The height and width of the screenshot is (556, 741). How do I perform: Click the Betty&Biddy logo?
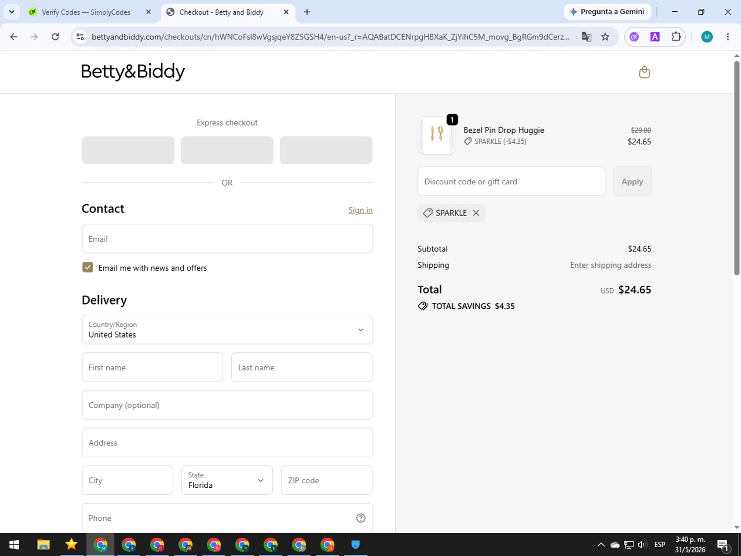click(133, 72)
